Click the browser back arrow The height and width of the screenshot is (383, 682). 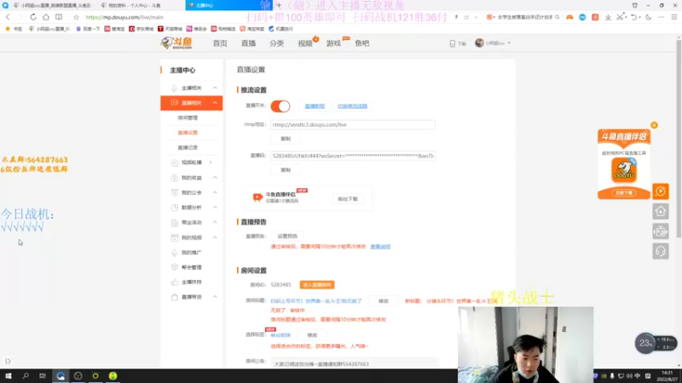coord(8,17)
